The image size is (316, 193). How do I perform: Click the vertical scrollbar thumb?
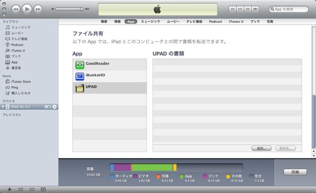point(314,122)
